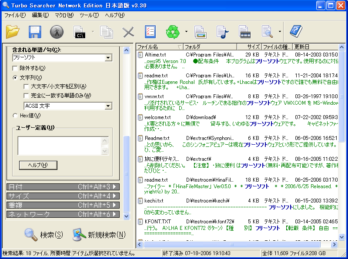The image size is (348, 259).
Task: Enable 完全に一致する単語のみ(W) checkbox
Action: click(26, 96)
